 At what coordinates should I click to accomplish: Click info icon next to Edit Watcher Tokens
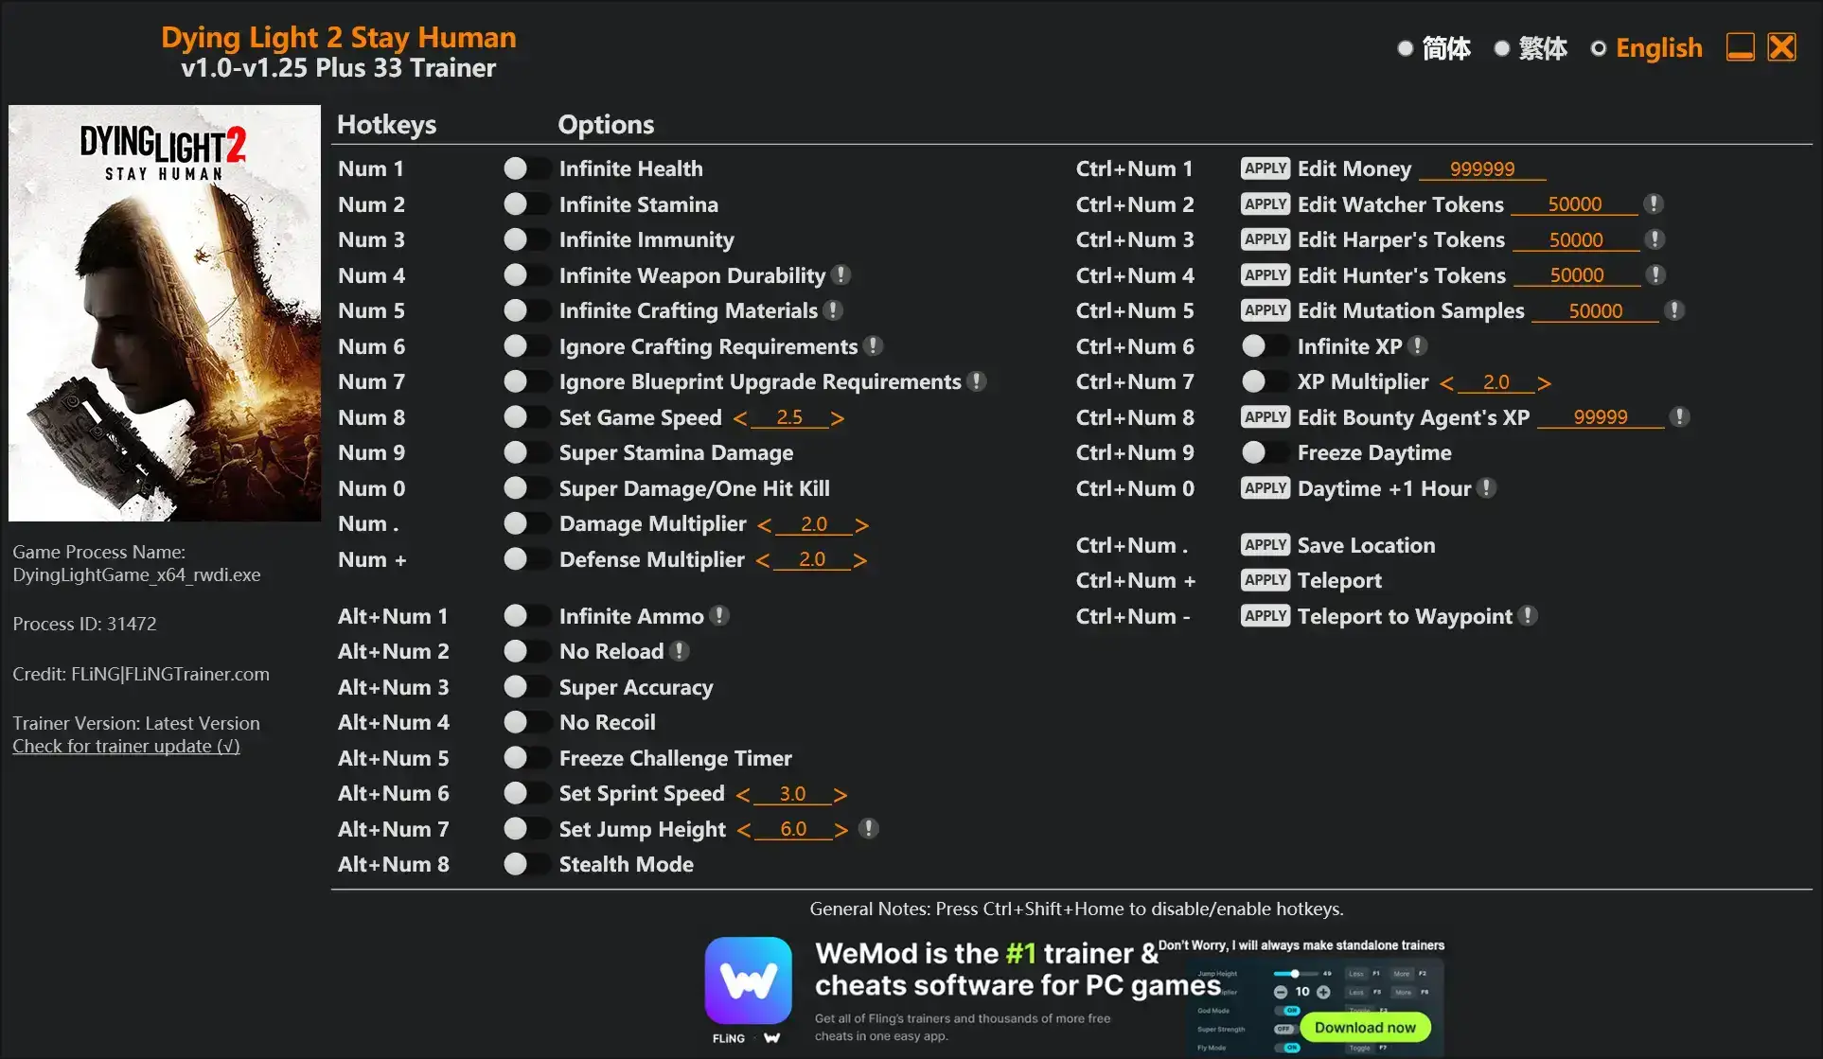pos(1654,204)
